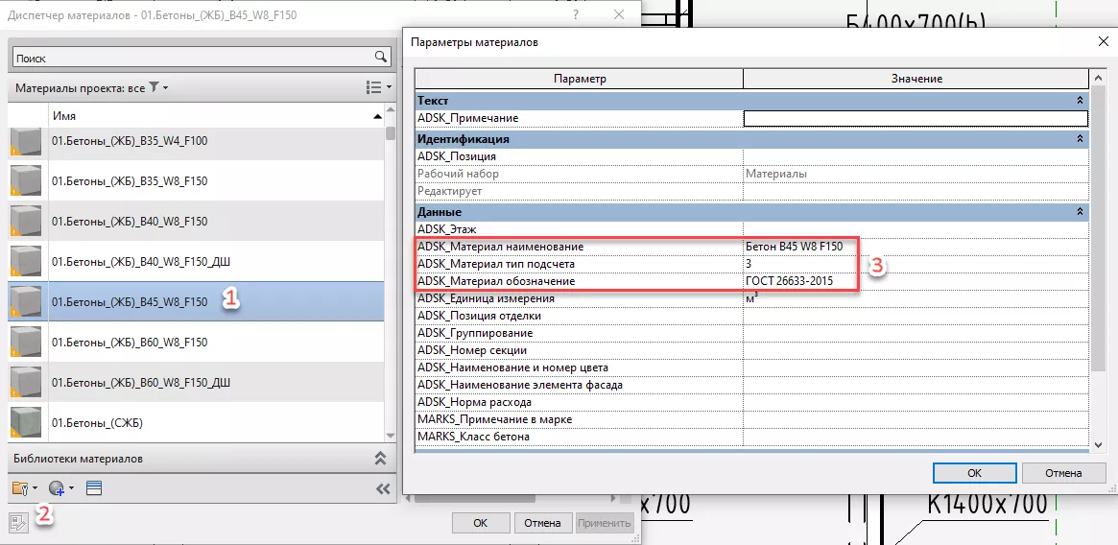
Task: Collapse the material libraries panel with double chevron
Action: coord(380,459)
